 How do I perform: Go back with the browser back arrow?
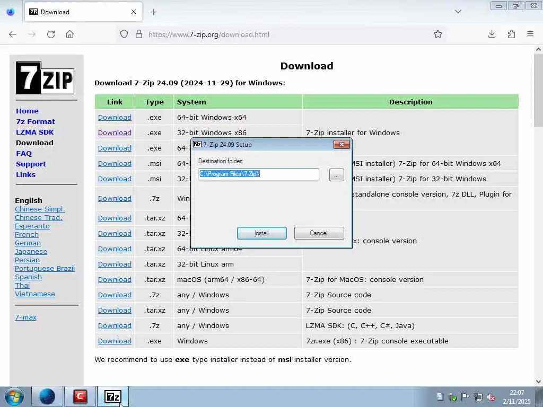pyautogui.click(x=13, y=34)
